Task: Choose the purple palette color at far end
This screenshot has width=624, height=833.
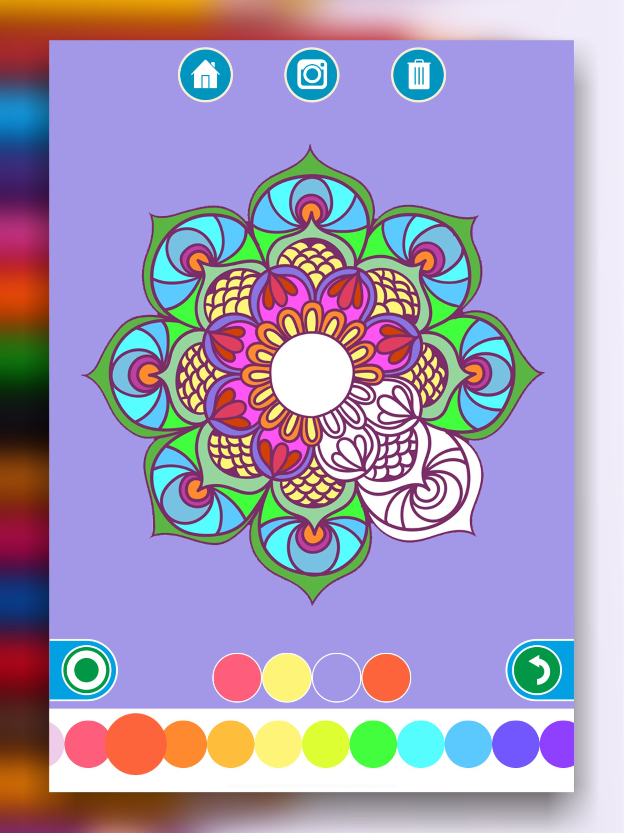Action: tap(557, 744)
